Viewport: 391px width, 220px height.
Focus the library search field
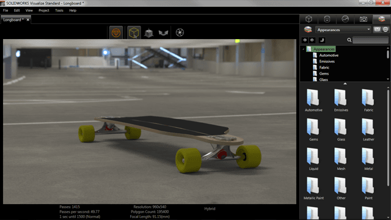pyautogui.click(x=370, y=40)
